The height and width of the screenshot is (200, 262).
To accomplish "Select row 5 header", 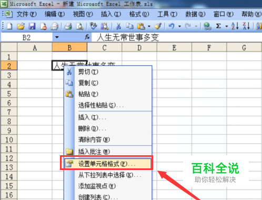I will point(9,93).
